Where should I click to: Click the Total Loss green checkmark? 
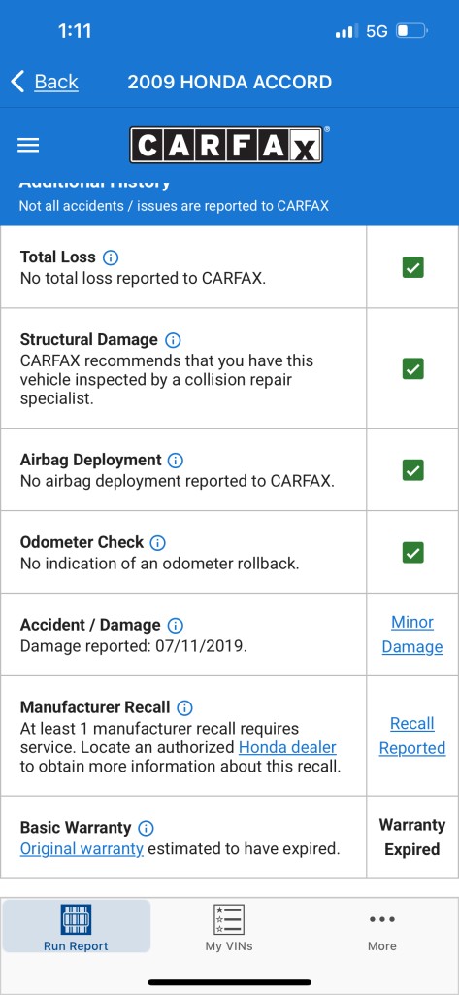pos(412,268)
